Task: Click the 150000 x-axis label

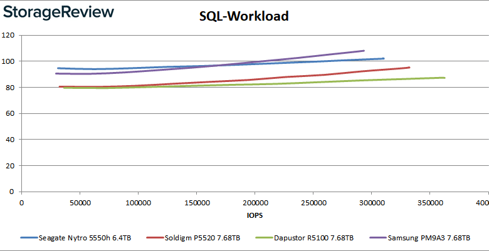Action: 196,203
